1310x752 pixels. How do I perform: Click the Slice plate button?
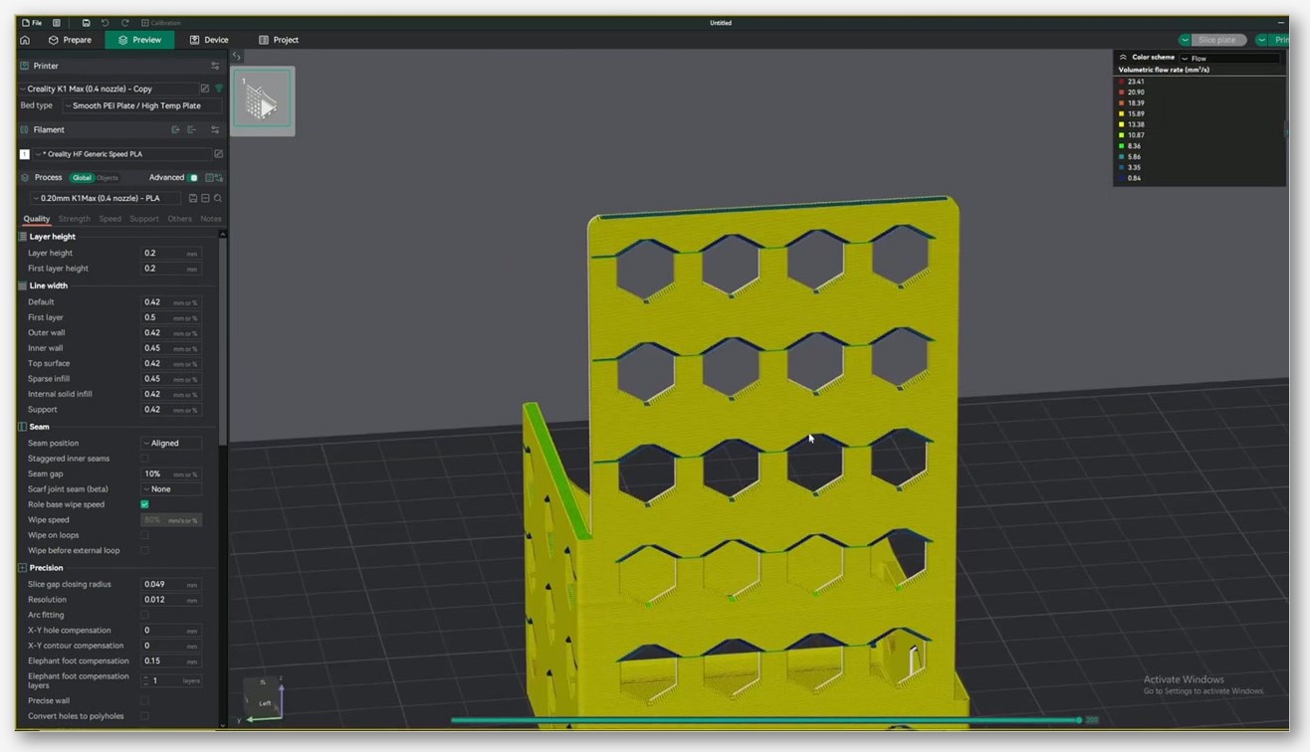[x=1217, y=40]
